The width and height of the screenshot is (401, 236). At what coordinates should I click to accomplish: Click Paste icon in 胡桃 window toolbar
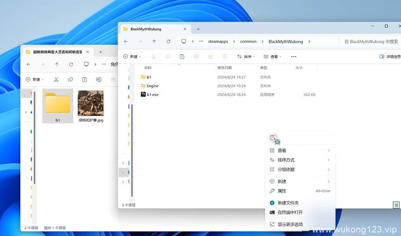(x=84, y=79)
